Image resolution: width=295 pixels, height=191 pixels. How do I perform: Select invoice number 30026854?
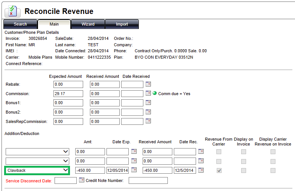click(x=38, y=38)
